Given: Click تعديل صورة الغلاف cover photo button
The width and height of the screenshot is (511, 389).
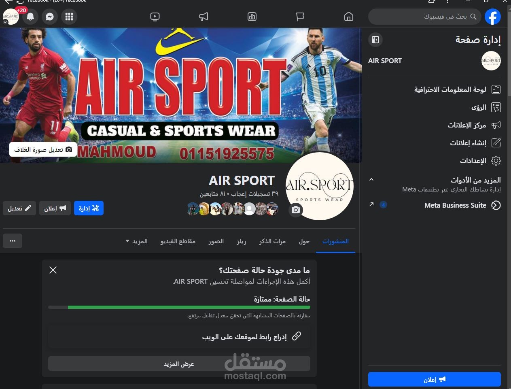Looking at the screenshot, I should click(x=43, y=150).
